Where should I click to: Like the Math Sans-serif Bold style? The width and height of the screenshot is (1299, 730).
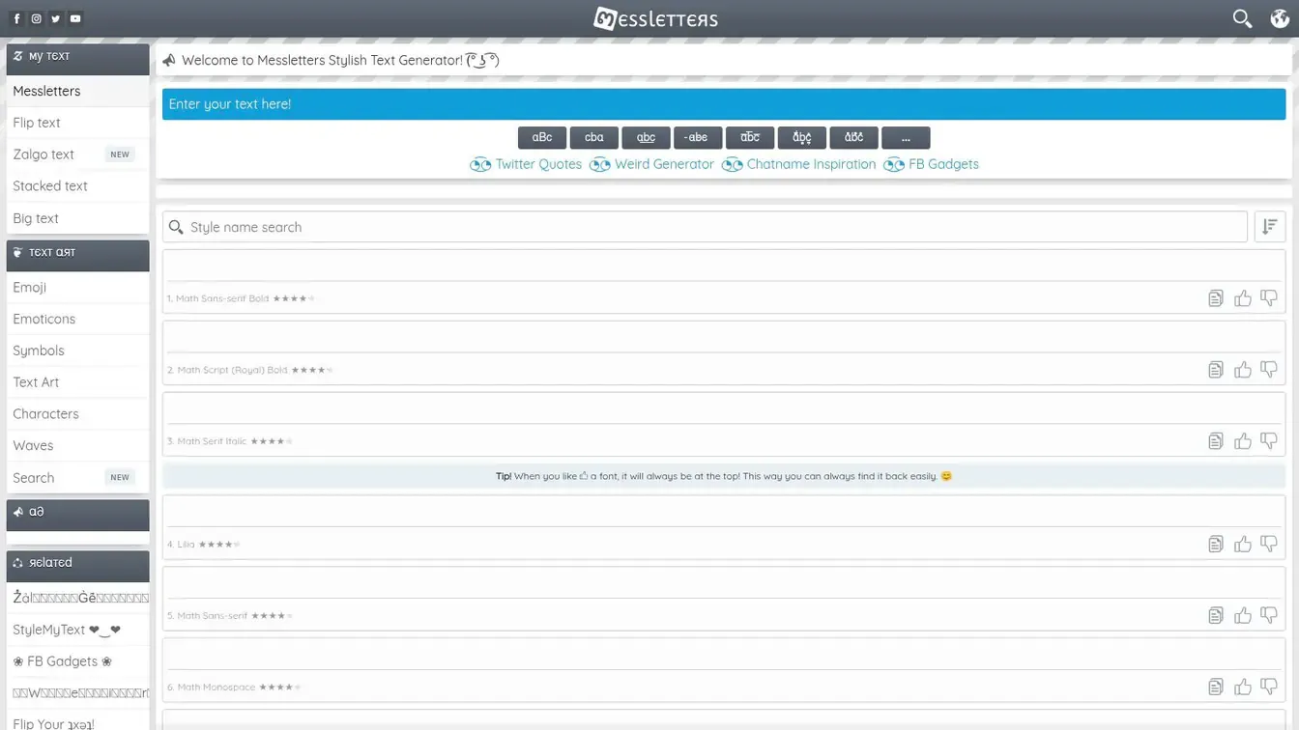1242,298
